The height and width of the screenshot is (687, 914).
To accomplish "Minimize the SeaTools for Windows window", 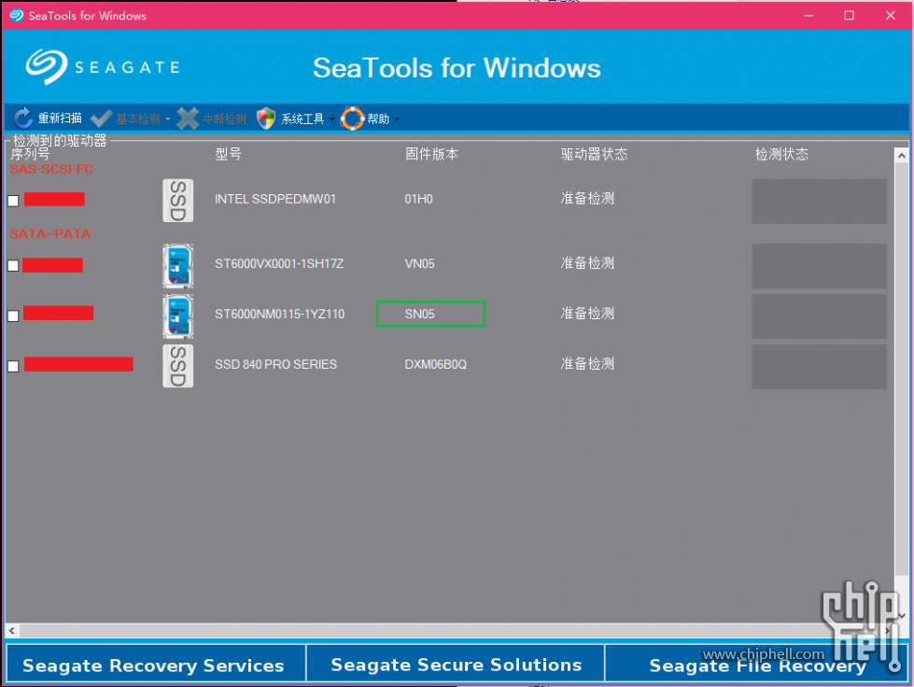I will tap(809, 16).
